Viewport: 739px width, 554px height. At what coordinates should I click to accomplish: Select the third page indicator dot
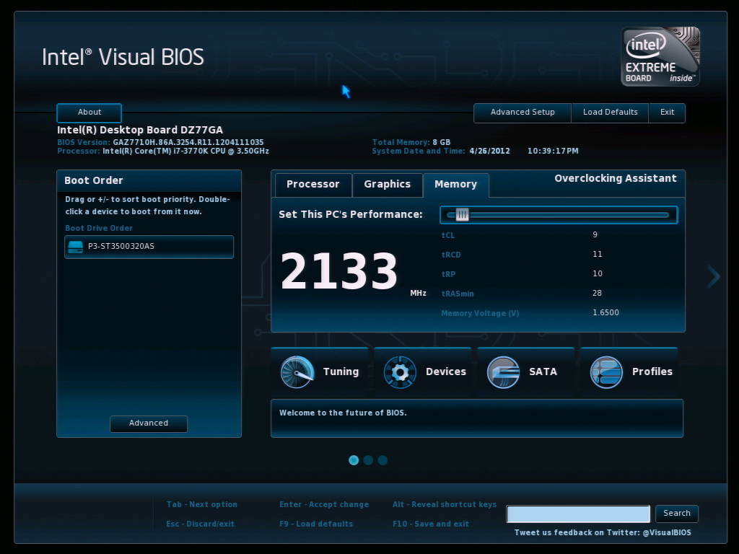pyautogui.click(x=382, y=460)
